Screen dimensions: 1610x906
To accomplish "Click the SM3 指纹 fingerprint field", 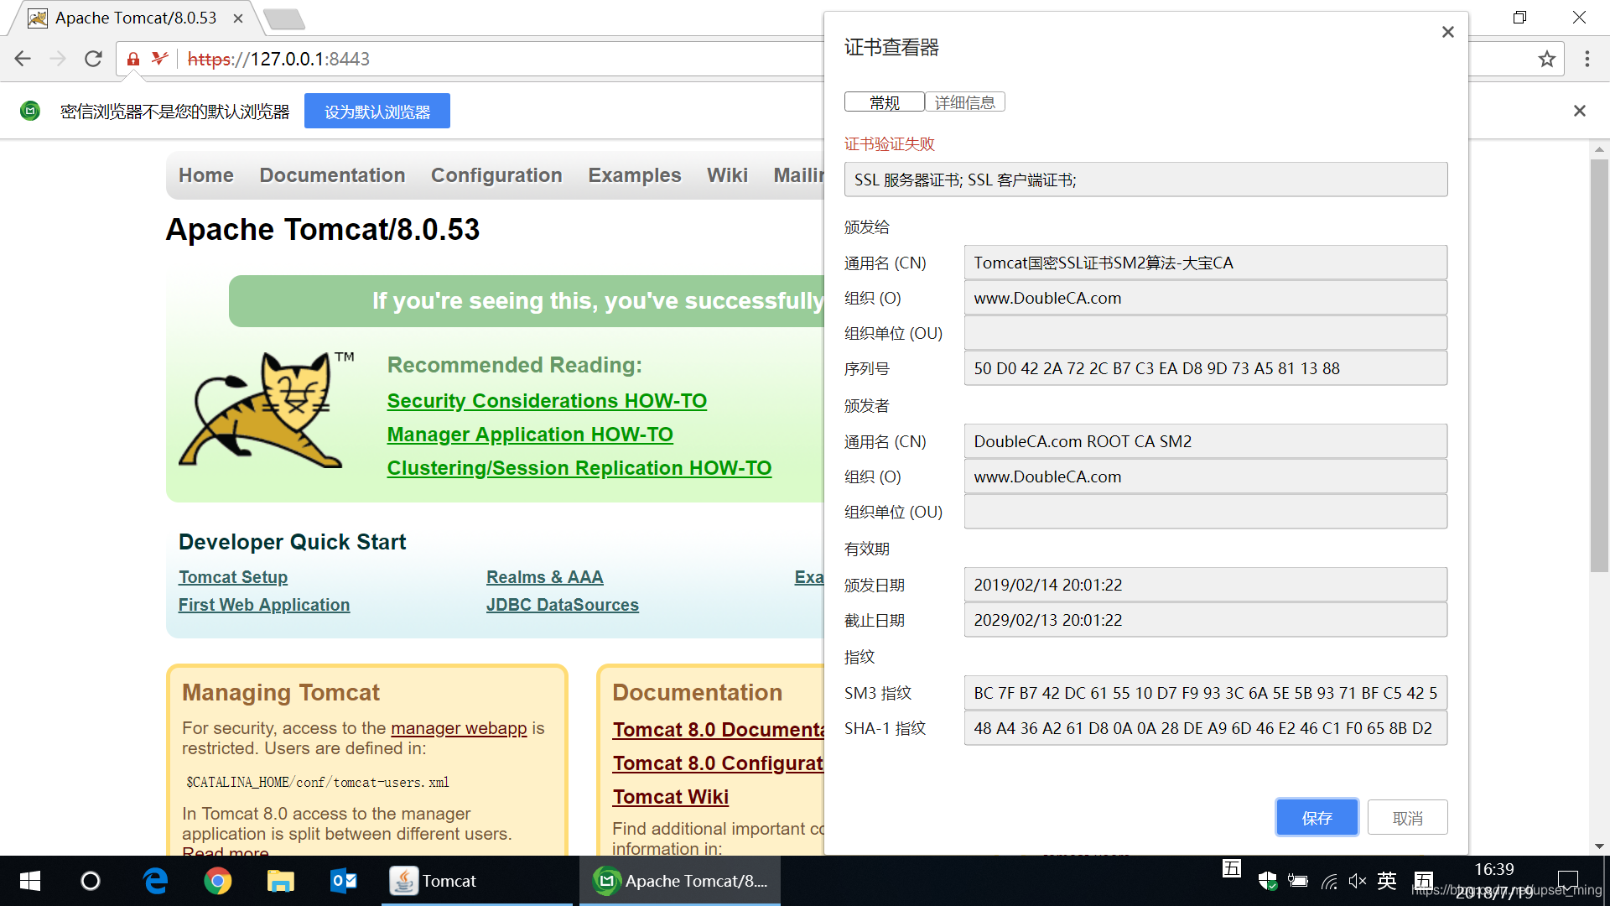I will [x=1206, y=693].
